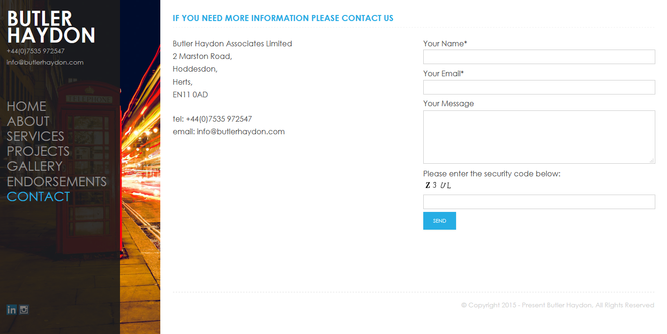Open the LinkedIn profile icon
Viewport: 667px width, 334px height.
[12, 310]
